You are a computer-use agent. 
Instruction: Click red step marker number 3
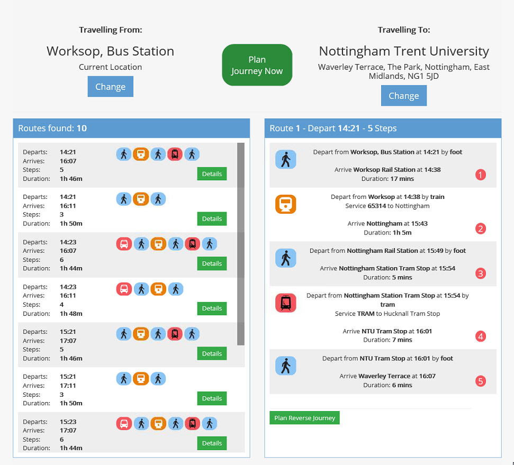pyautogui.click(x=481, y=273)
